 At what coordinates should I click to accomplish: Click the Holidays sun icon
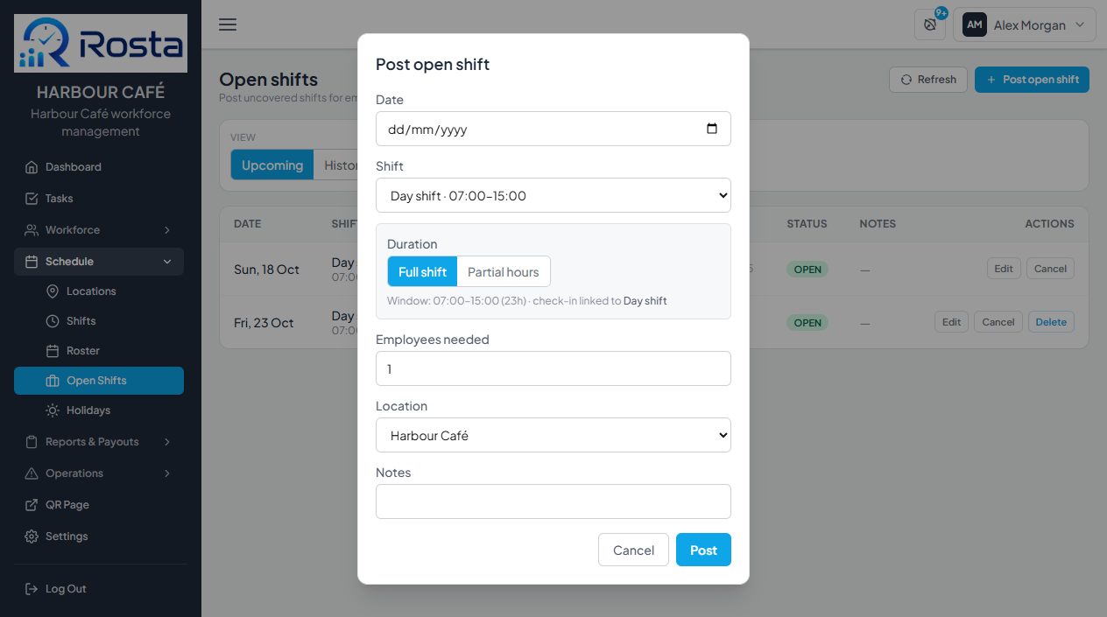53,410
